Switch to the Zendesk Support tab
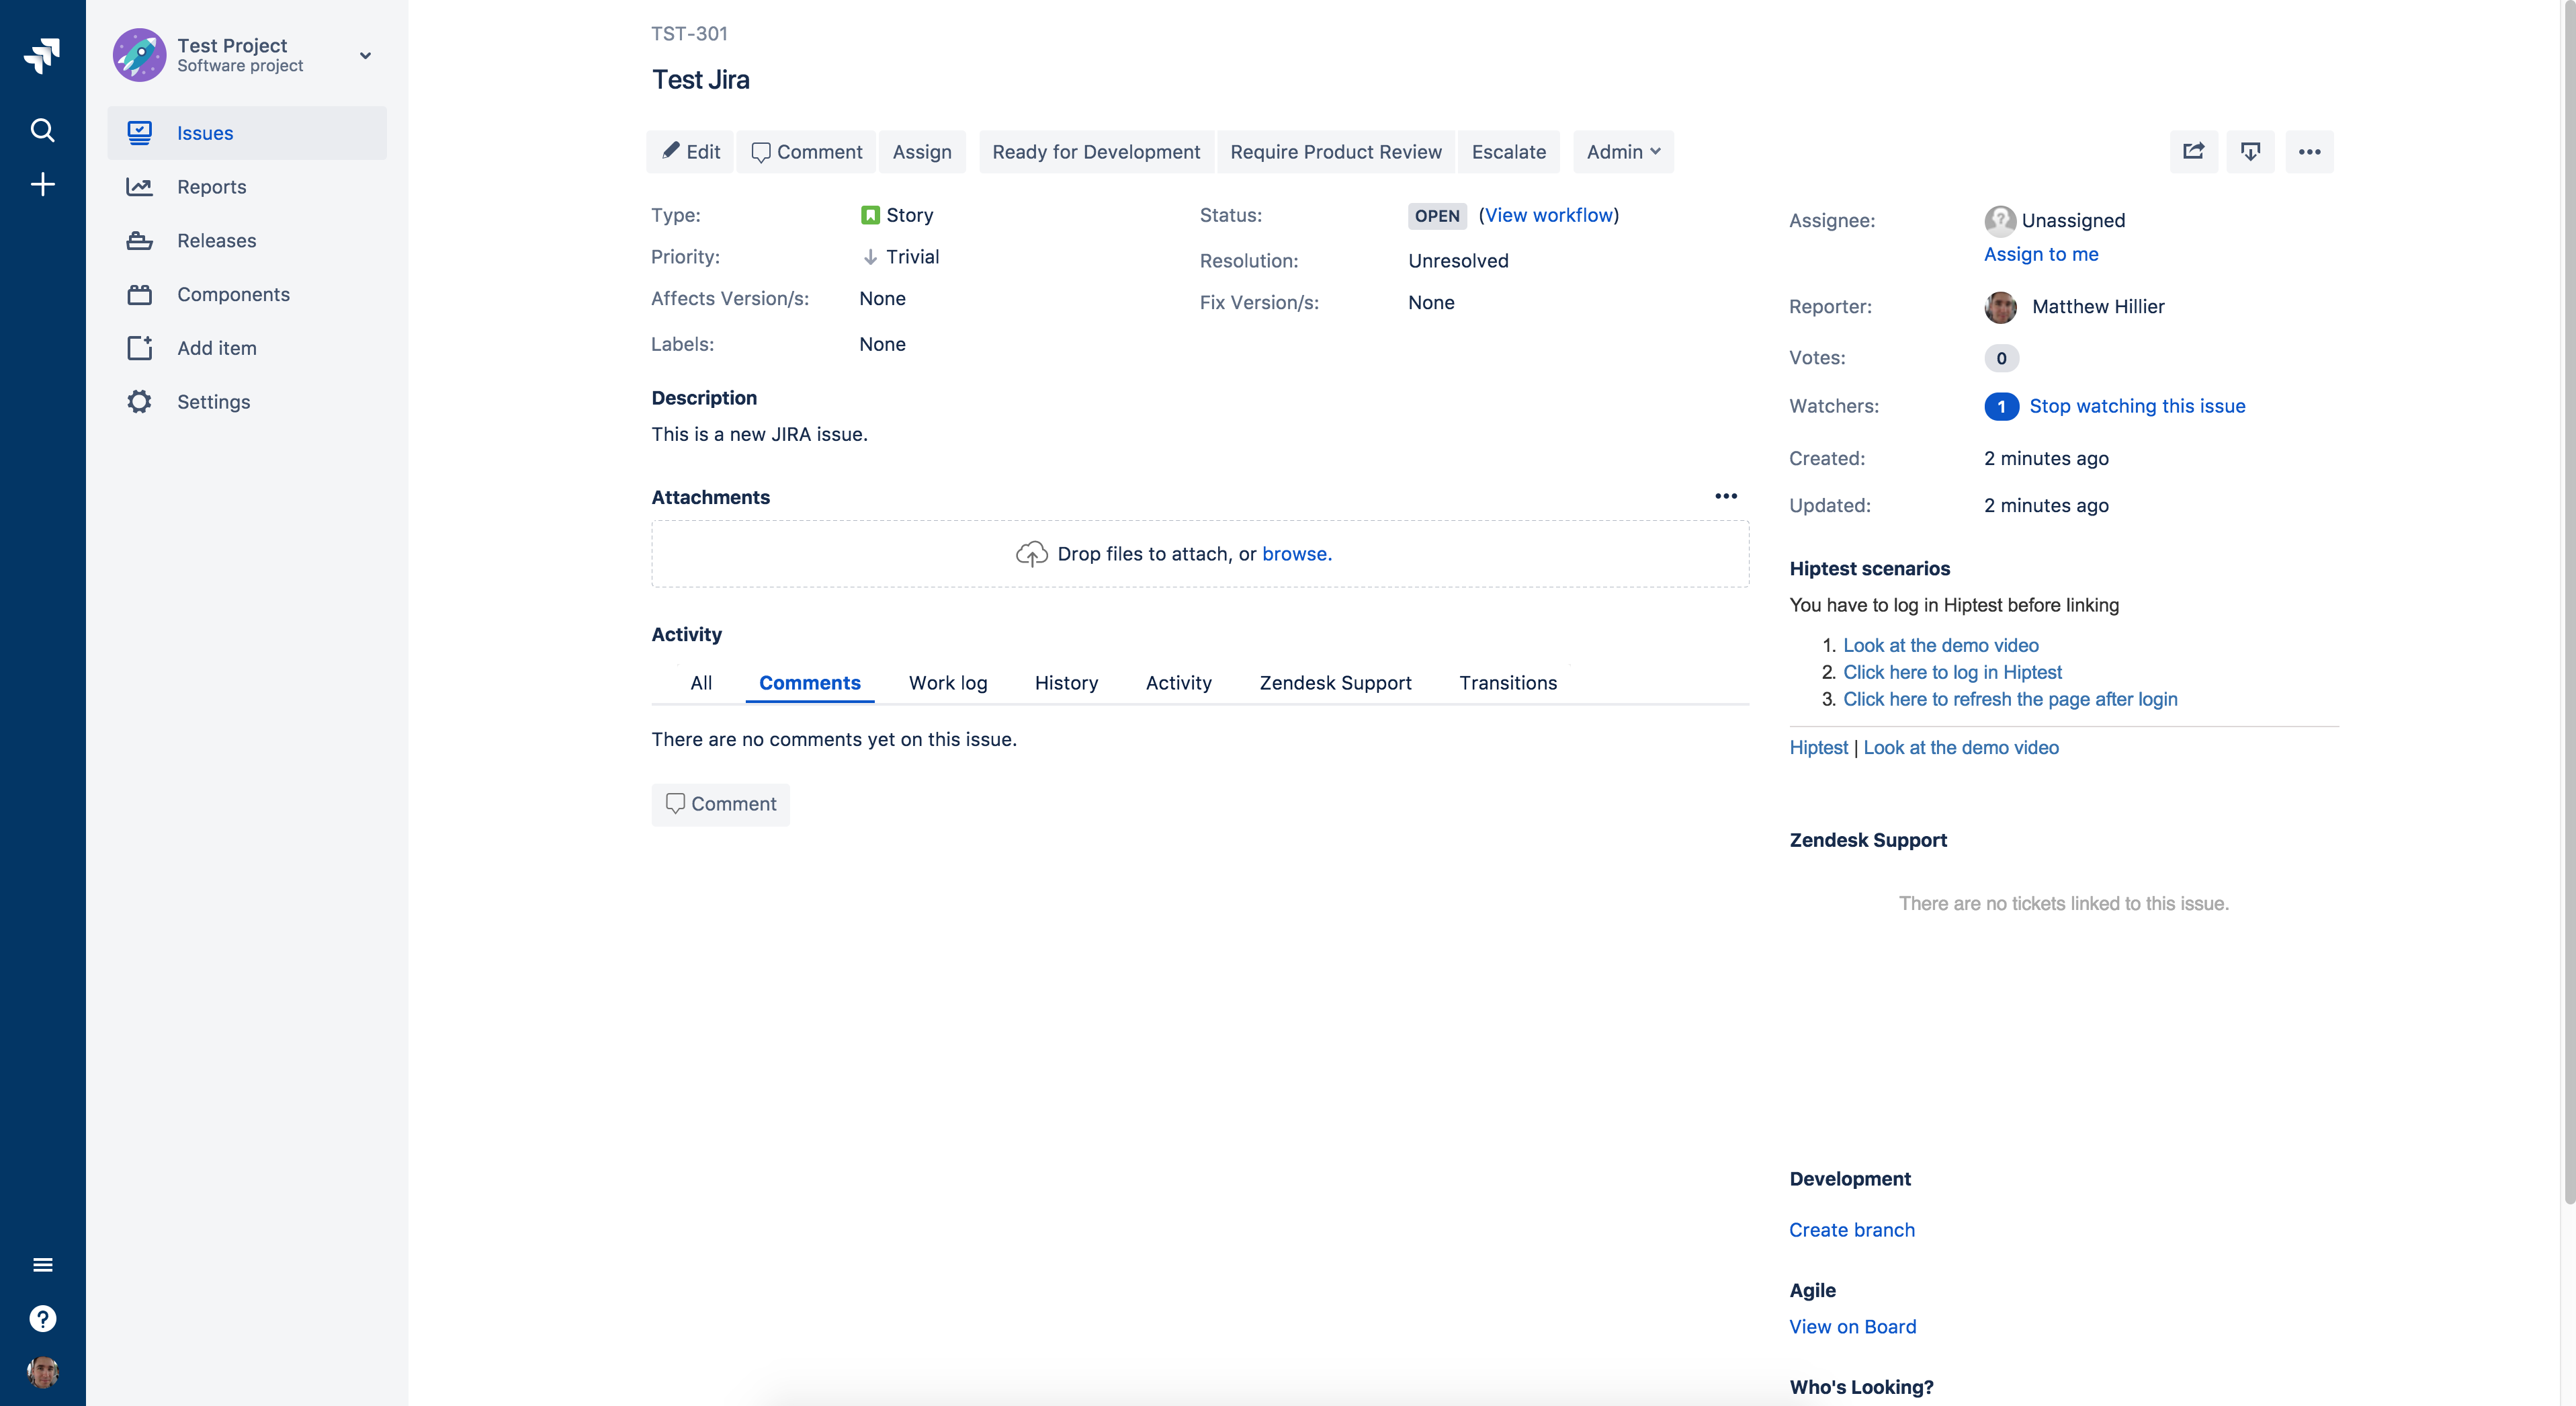 pos(1335,683)
